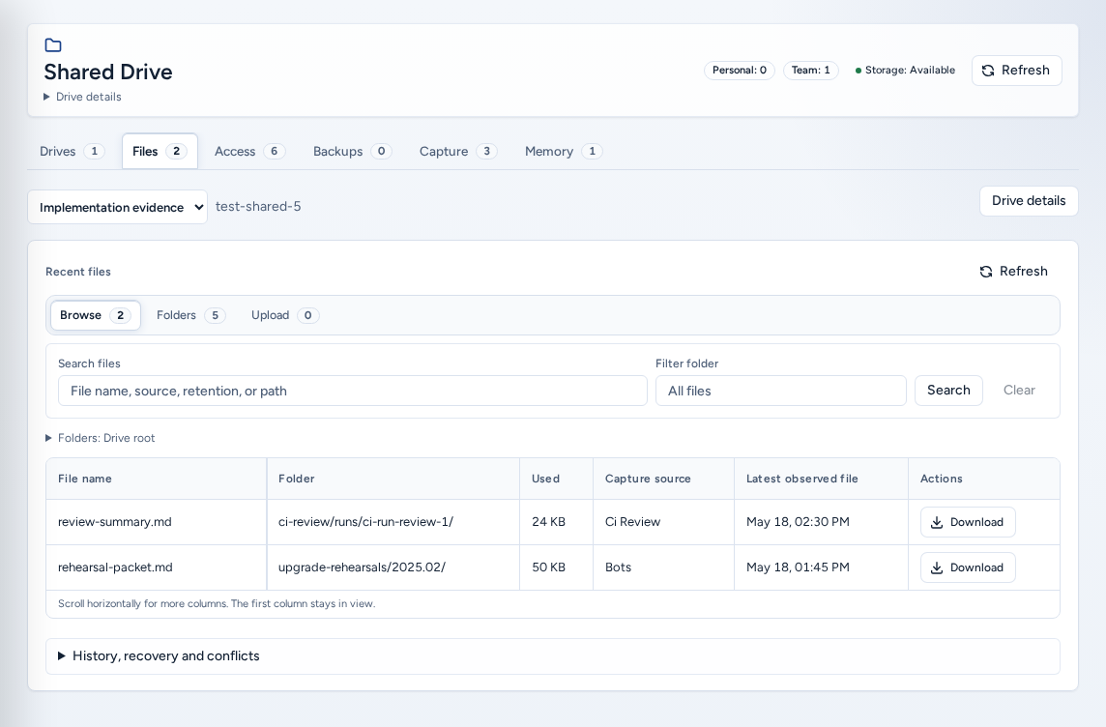Viewport: 1106px width, 727px height.
Task: Expand the Drive details disclosure under title
Action: [82, 97]
